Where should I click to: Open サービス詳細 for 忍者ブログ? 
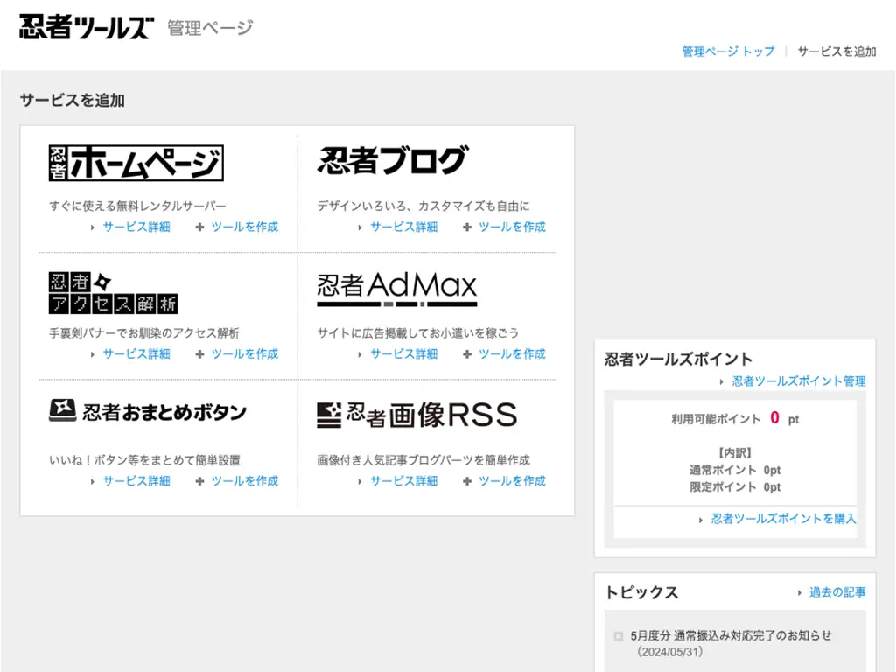(x=403, y=227)
